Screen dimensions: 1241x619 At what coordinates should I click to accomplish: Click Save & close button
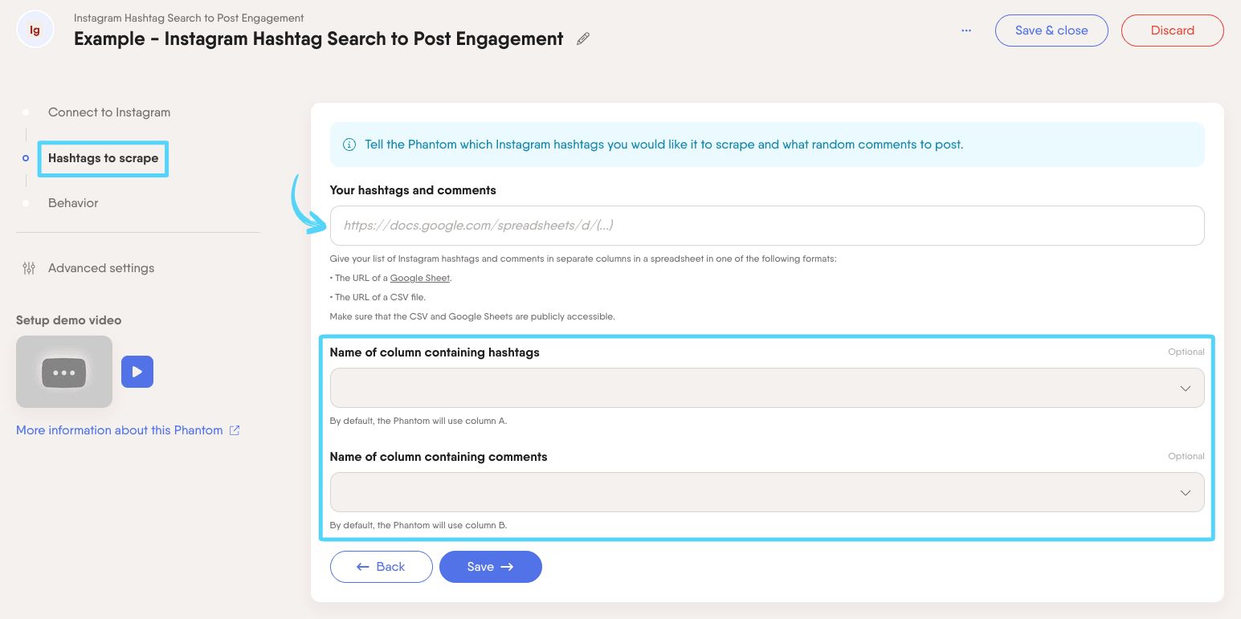[x=1051, y=31]
